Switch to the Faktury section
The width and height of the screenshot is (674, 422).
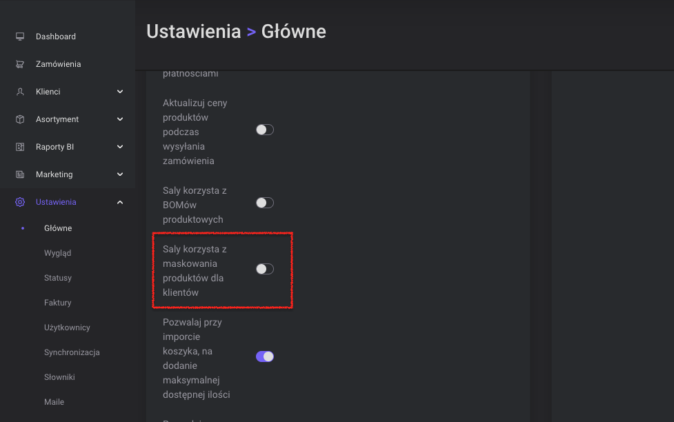tap(57, 302)
